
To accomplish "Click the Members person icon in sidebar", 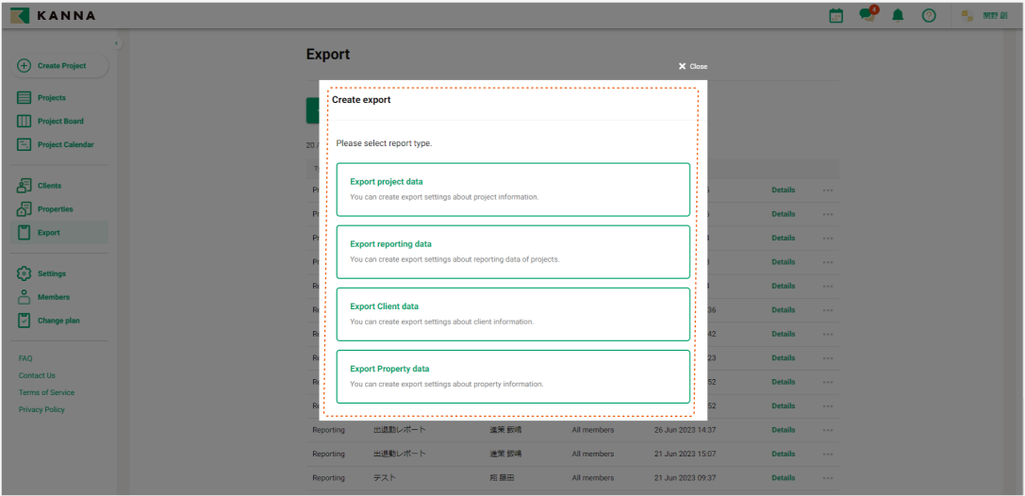I will point(25,297).
